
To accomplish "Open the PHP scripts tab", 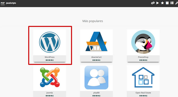I will [3, 3].
